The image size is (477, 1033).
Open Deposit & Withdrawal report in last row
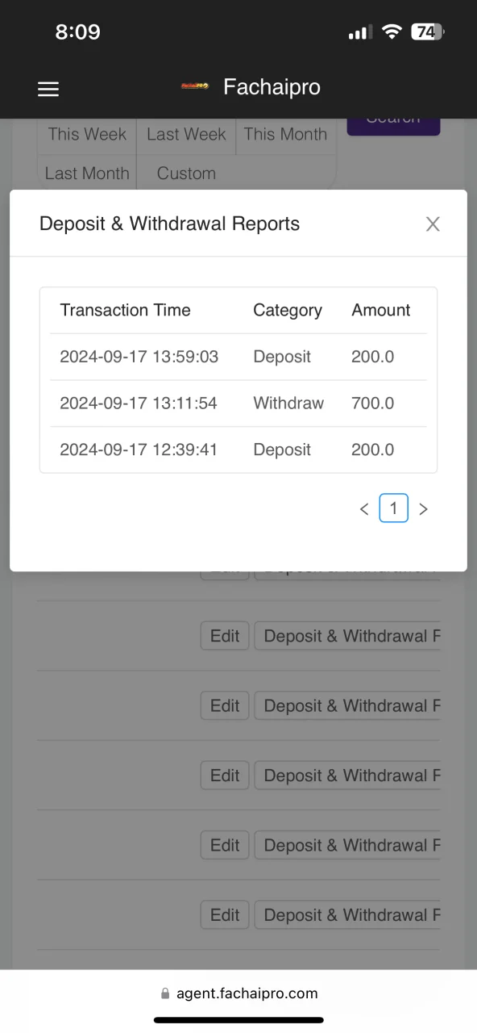[x=348, y=914]
